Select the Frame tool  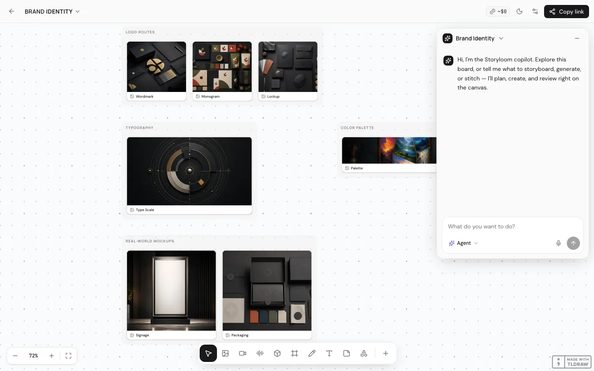295,353
